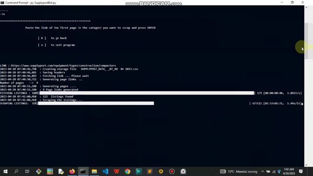Click '[ b ] to go back' line
The height and width of the screenshot is (176, 313).
pyautogui.click(x=52, y=38)
